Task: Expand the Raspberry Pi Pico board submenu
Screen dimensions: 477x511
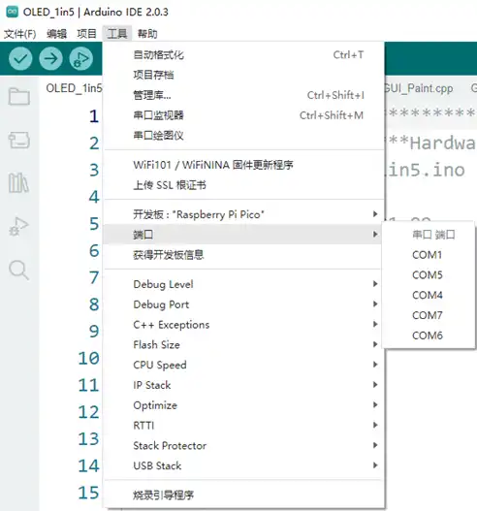Action: [243, 214]
